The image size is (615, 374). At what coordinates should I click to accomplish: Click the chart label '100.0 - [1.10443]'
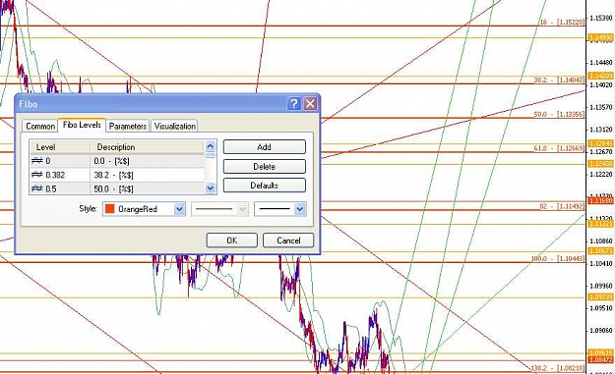coord(558,258)
